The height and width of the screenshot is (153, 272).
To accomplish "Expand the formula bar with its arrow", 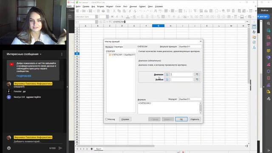I will (x=247, y=22).
